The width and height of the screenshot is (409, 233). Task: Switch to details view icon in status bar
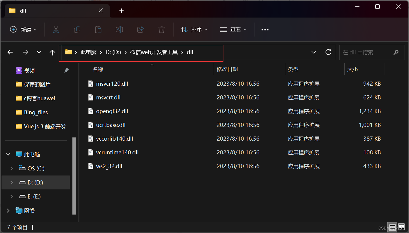[x=393, y=227]
